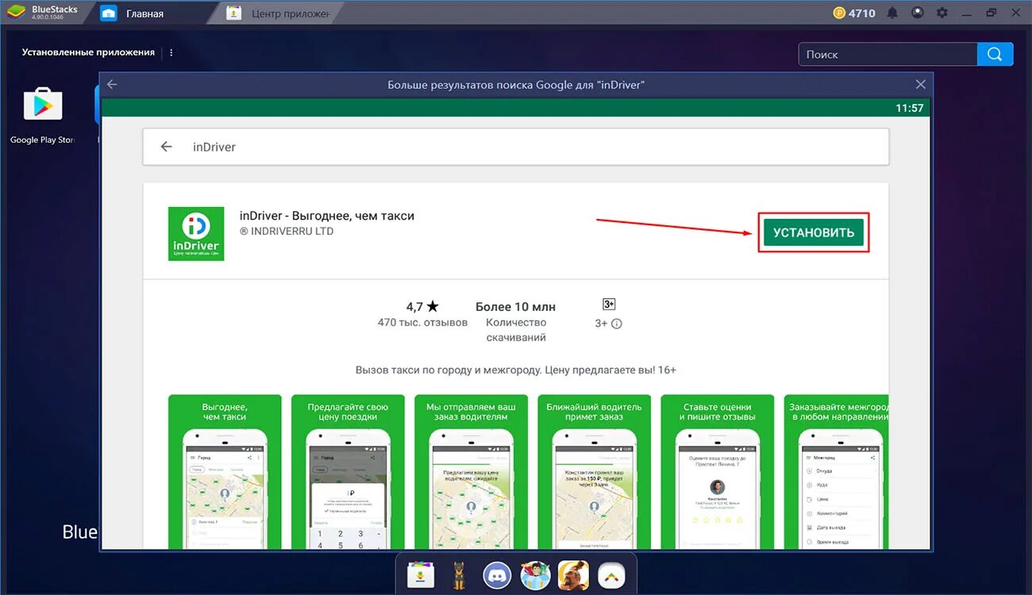
Task: Open installed apps three-dot menu
Action: (x=171, y=52)
